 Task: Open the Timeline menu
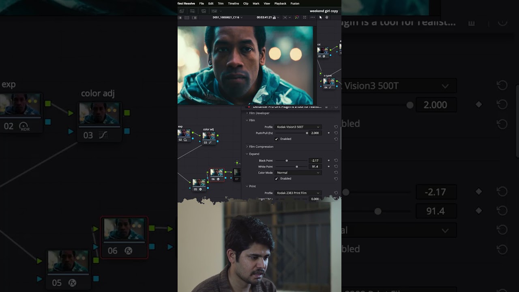pyautogui.click(x=234, y=4)
